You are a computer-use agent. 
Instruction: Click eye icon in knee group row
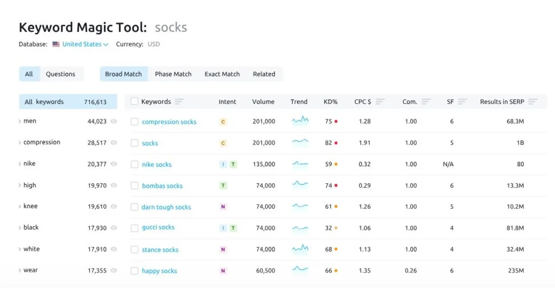114,207
